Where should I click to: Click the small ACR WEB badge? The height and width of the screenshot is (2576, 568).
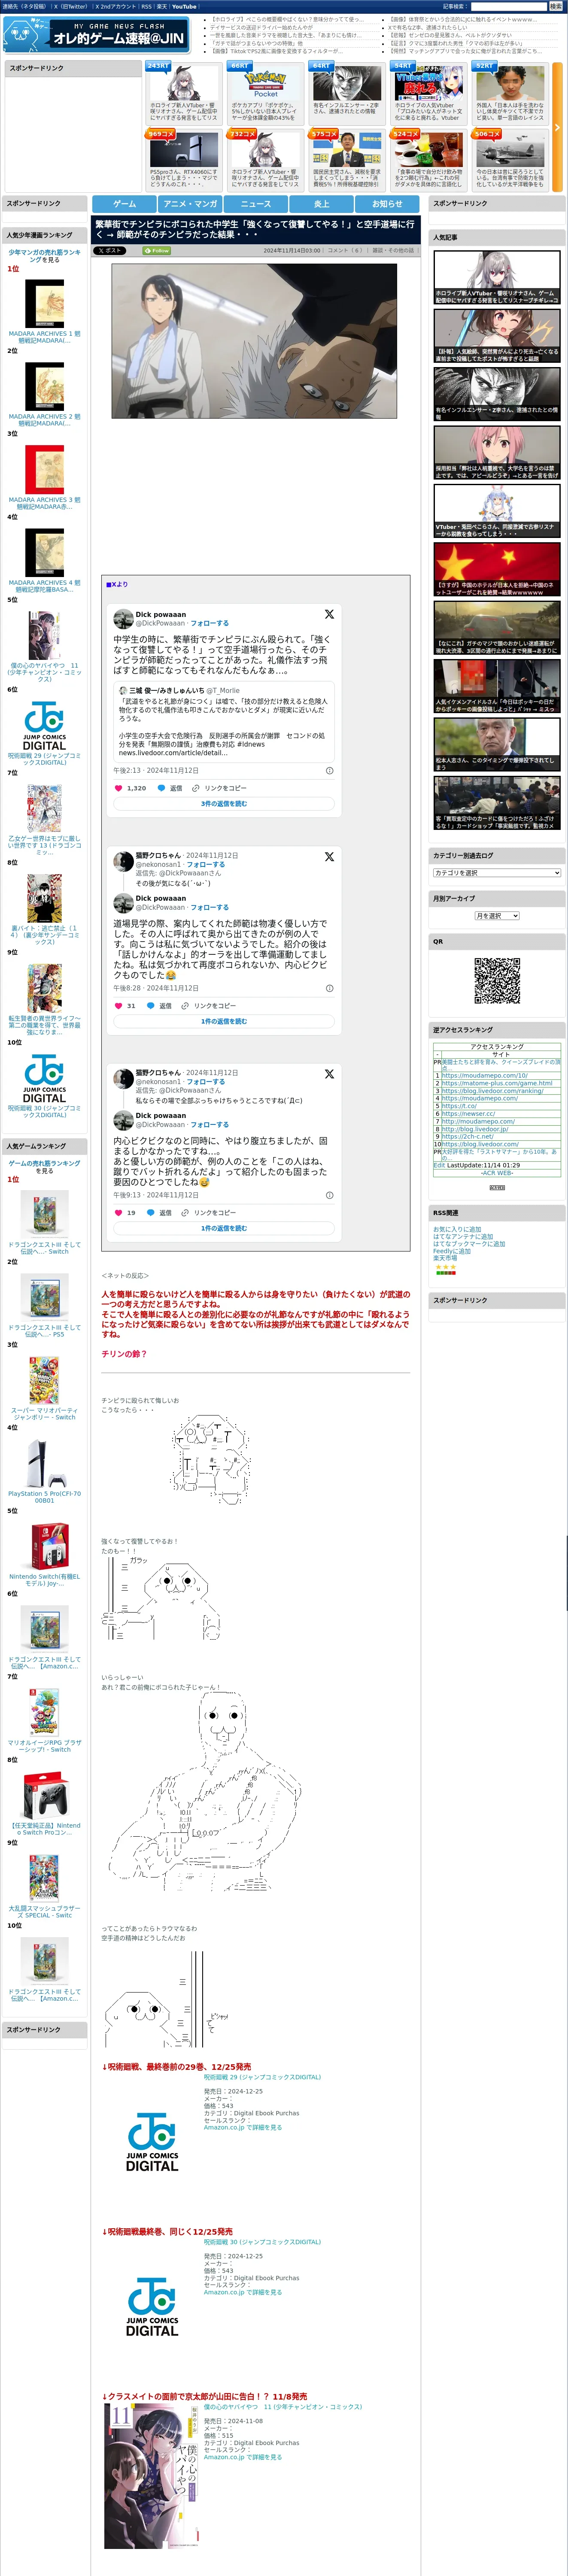[x=497, y=1187]
